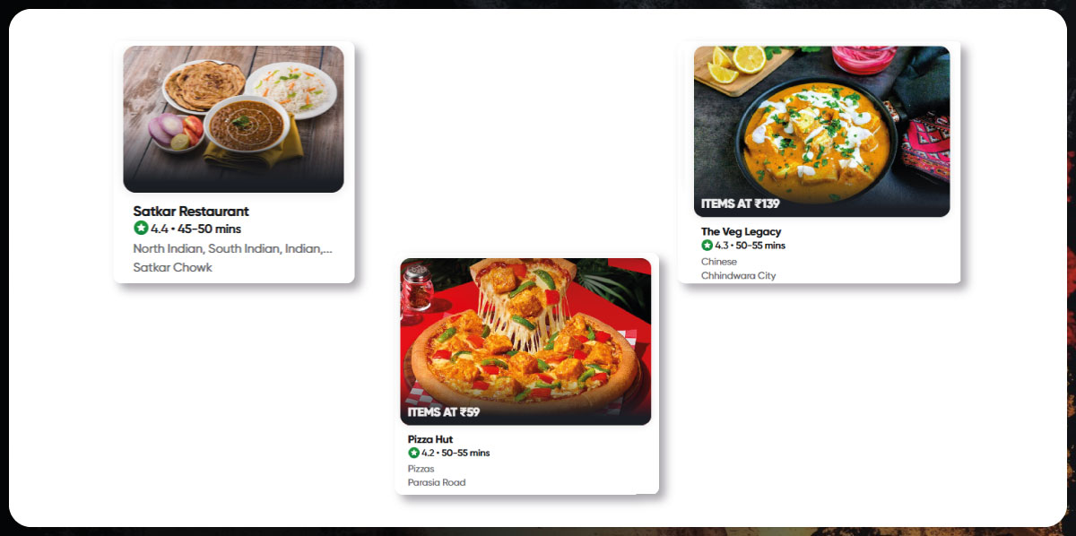Click the green star icon beside Pizza Hut rating

point(413,453)
